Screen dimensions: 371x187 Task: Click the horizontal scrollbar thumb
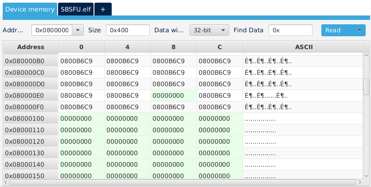(182, 182)
